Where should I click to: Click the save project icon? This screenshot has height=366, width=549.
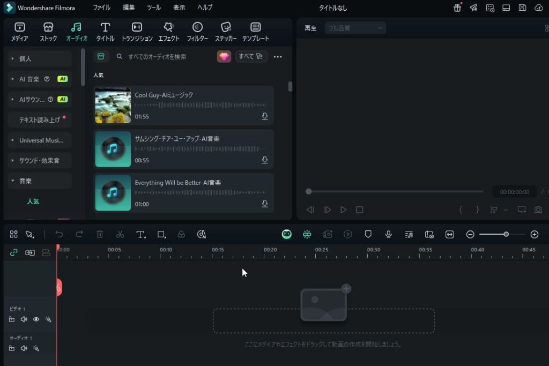[x=522, y=8]
